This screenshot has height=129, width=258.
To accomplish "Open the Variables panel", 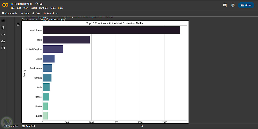I will click(x=11, y=126).
